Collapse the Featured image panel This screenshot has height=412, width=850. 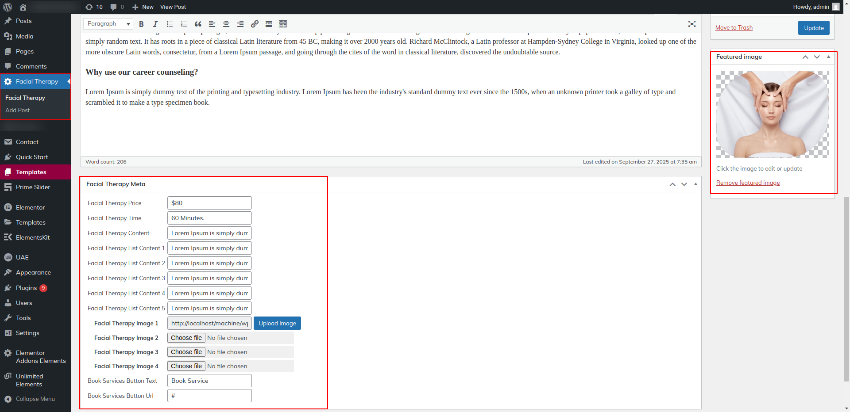click(828, 57)
